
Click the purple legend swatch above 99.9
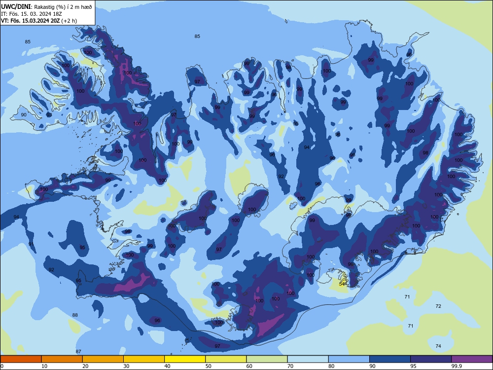[472, 359]
